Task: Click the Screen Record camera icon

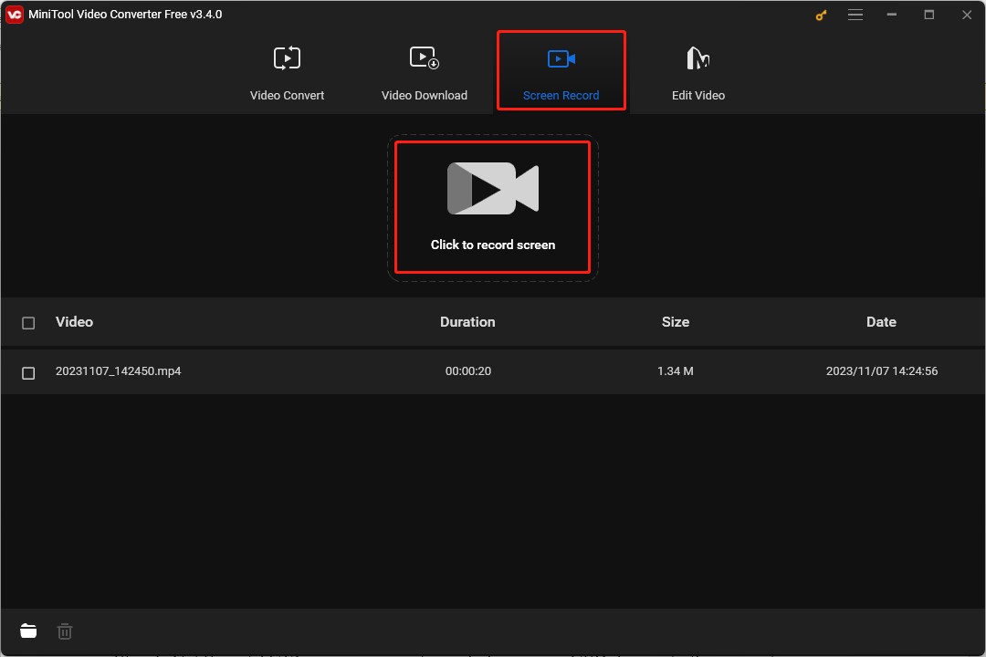Action: (561, 57)
